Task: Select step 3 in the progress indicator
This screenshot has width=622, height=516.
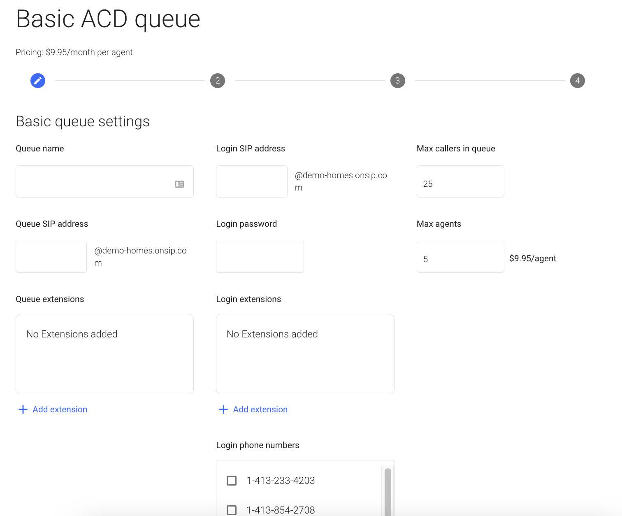Action: tap(397, 81)
